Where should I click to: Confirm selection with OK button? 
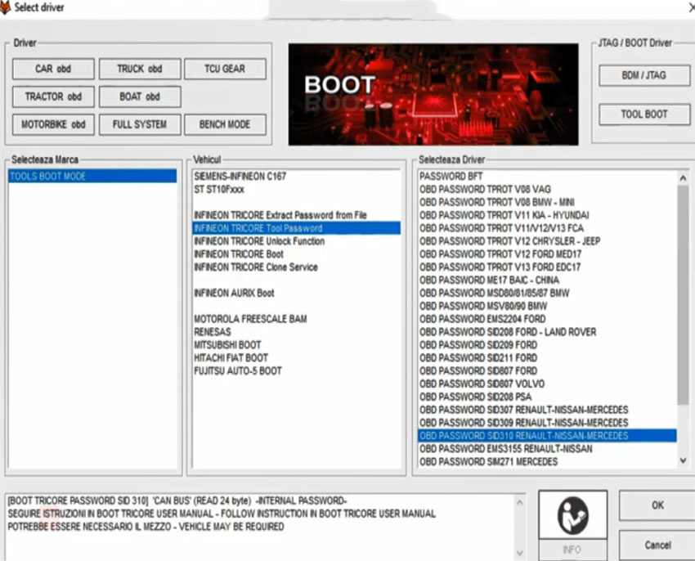[x=657, y=505]
